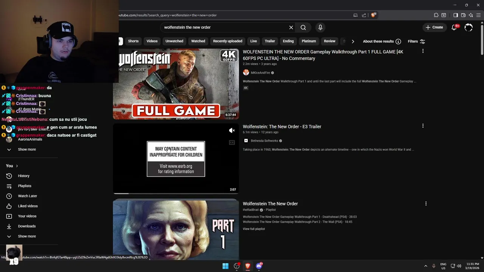Click the install/cast screen icon in address bar
Viewport: 484px width, 272px height.
(355, 15)
